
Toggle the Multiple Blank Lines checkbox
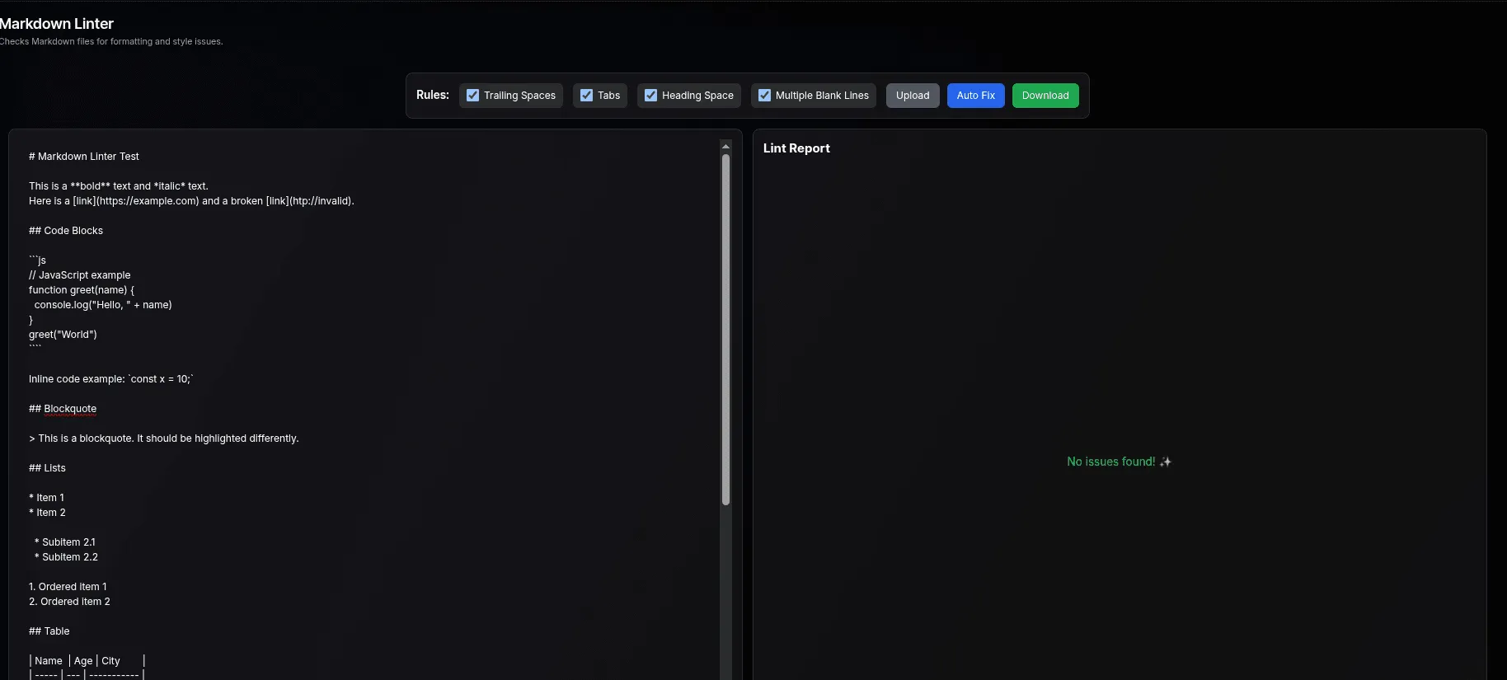pyautogui.click(x=764, y=96)
